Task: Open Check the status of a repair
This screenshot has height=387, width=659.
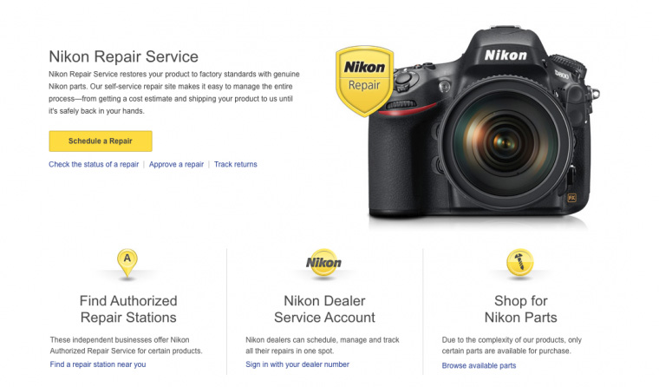Action: click(x=94, y=164)
